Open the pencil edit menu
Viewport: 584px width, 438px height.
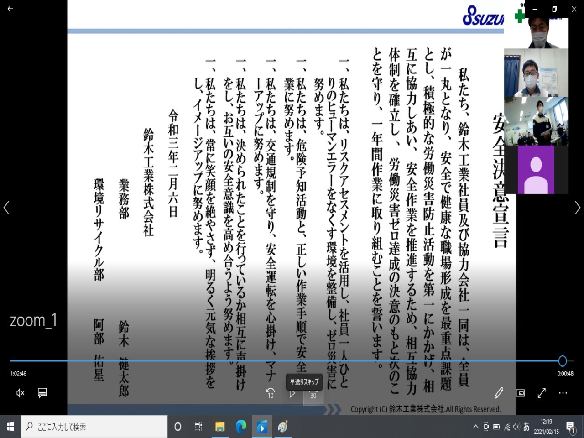(x=499, y=393)
